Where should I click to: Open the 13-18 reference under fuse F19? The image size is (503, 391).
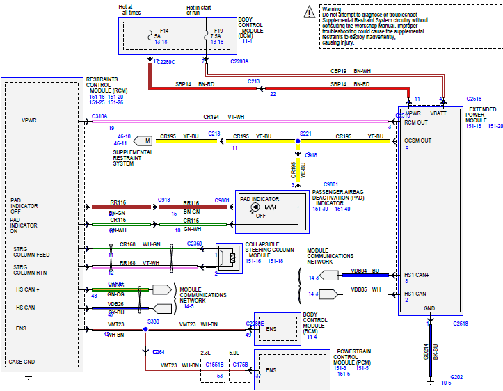(217, 42)
